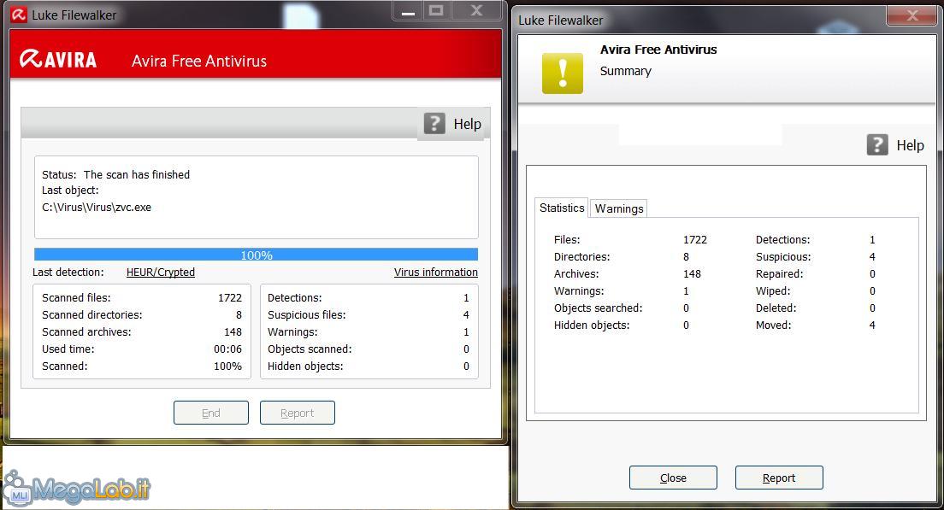
Task: Click the 'Directories:' label in Summary window
Action: [x=581, y=256]
